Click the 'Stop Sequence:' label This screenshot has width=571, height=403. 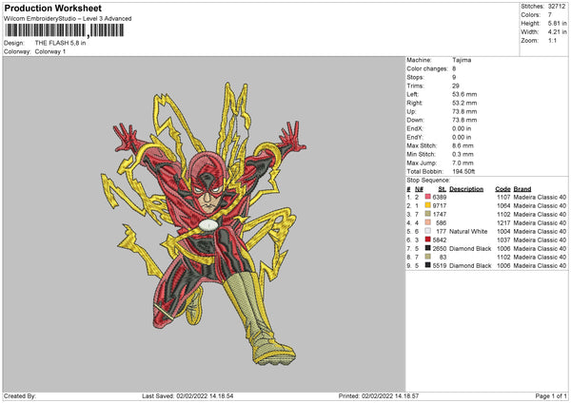point(428,180)
